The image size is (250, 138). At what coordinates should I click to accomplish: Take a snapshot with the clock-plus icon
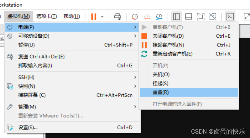point(135,17)
